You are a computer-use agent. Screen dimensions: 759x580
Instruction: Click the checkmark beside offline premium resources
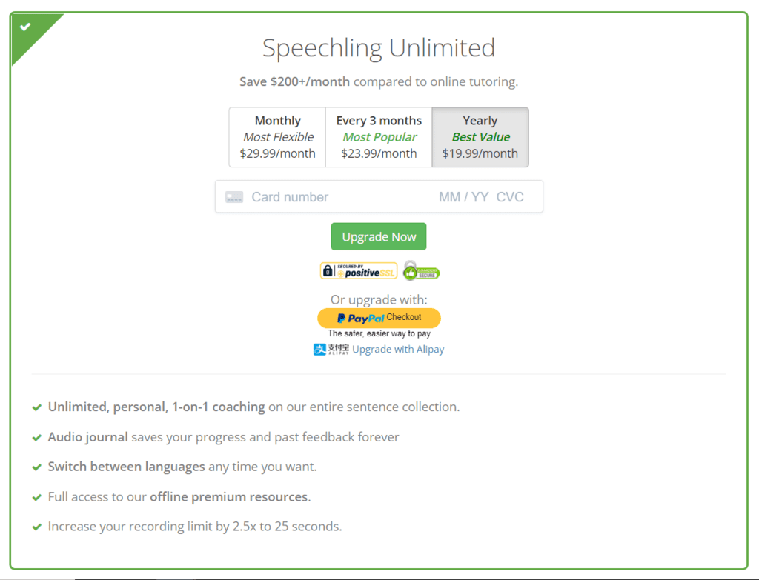click(x=37, y=497)
